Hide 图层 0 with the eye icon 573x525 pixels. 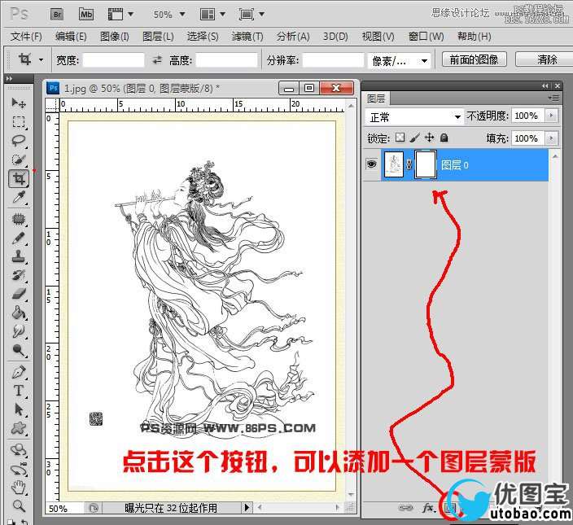(372, 164)
